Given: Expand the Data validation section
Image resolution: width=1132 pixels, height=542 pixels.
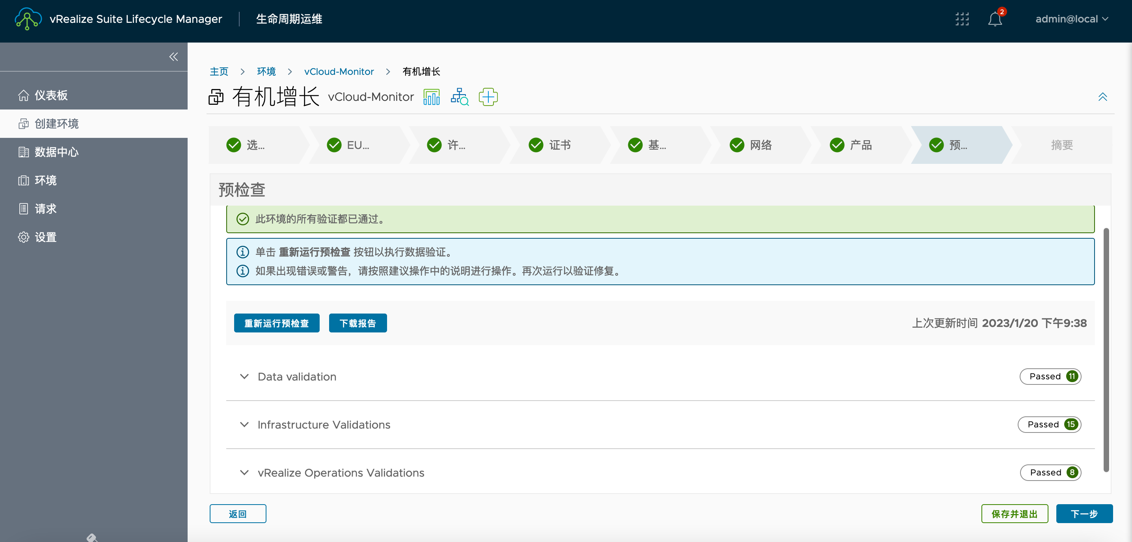Looking at the screenshot, I should point(660,377).
